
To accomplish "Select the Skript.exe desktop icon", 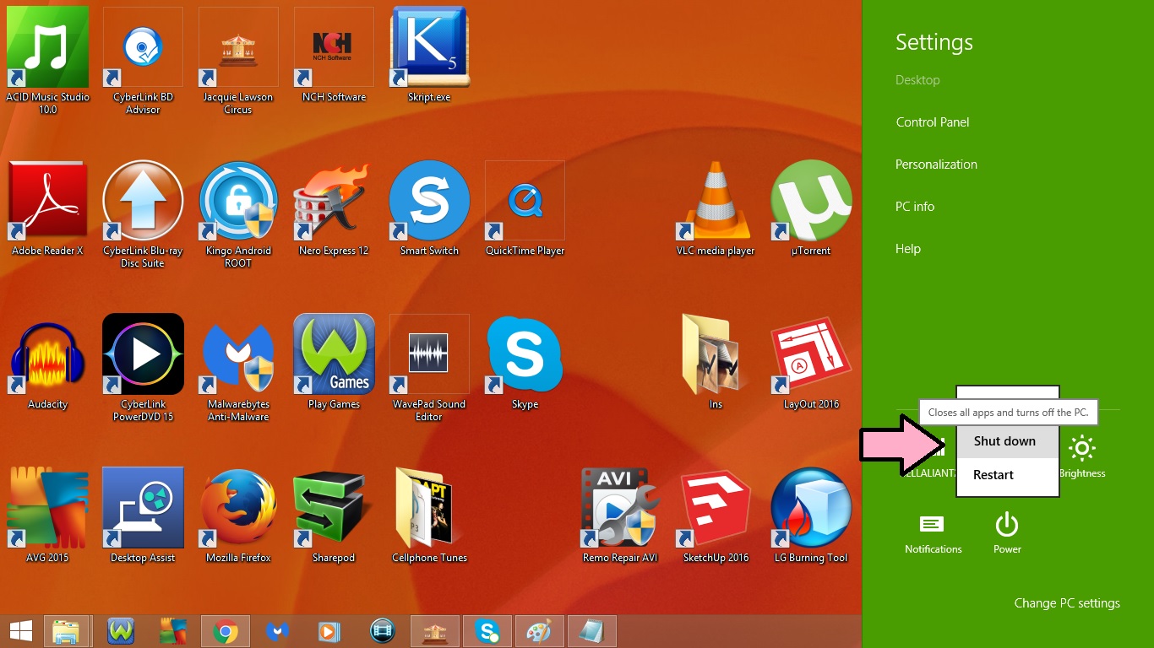I will [429, 55].
